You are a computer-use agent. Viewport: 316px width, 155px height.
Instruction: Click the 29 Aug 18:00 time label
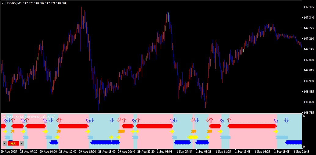click(x=107, y=151)
